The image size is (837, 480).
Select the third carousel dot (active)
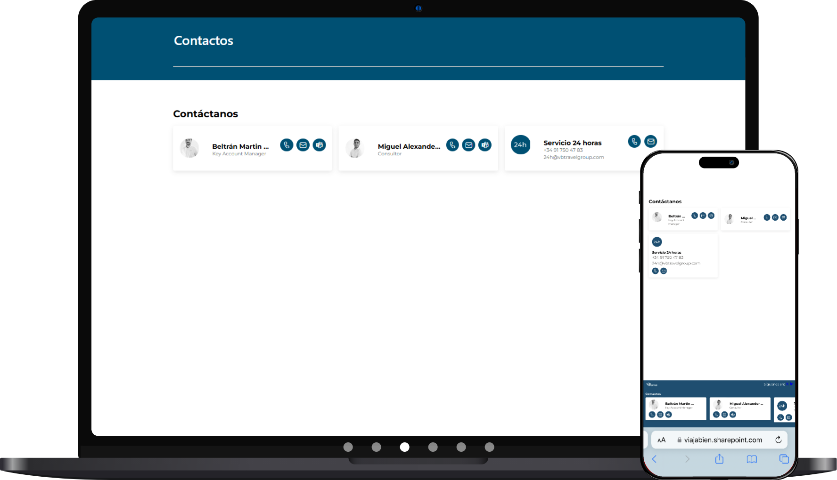coord(404,447)
